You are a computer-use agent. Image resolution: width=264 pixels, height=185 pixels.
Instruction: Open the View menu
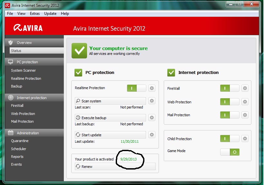(x=21, y=14)
